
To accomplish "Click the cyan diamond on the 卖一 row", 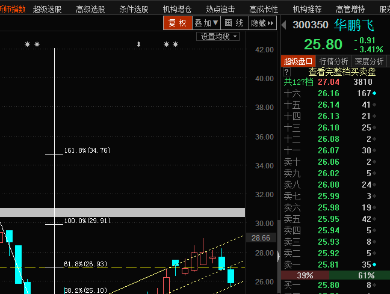I will (x=375, y=265).
